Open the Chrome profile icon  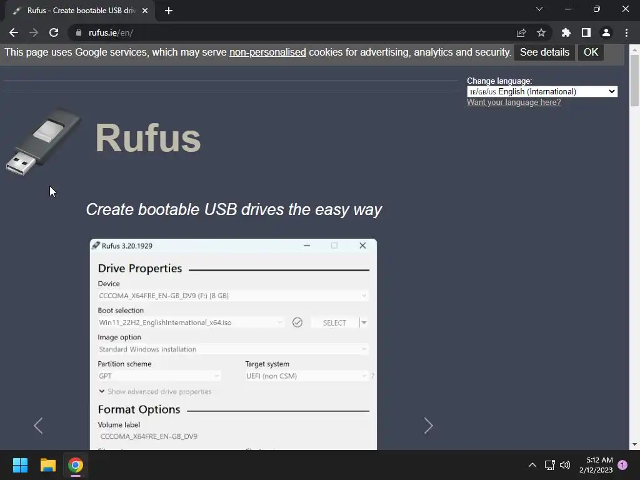[606, 32]
